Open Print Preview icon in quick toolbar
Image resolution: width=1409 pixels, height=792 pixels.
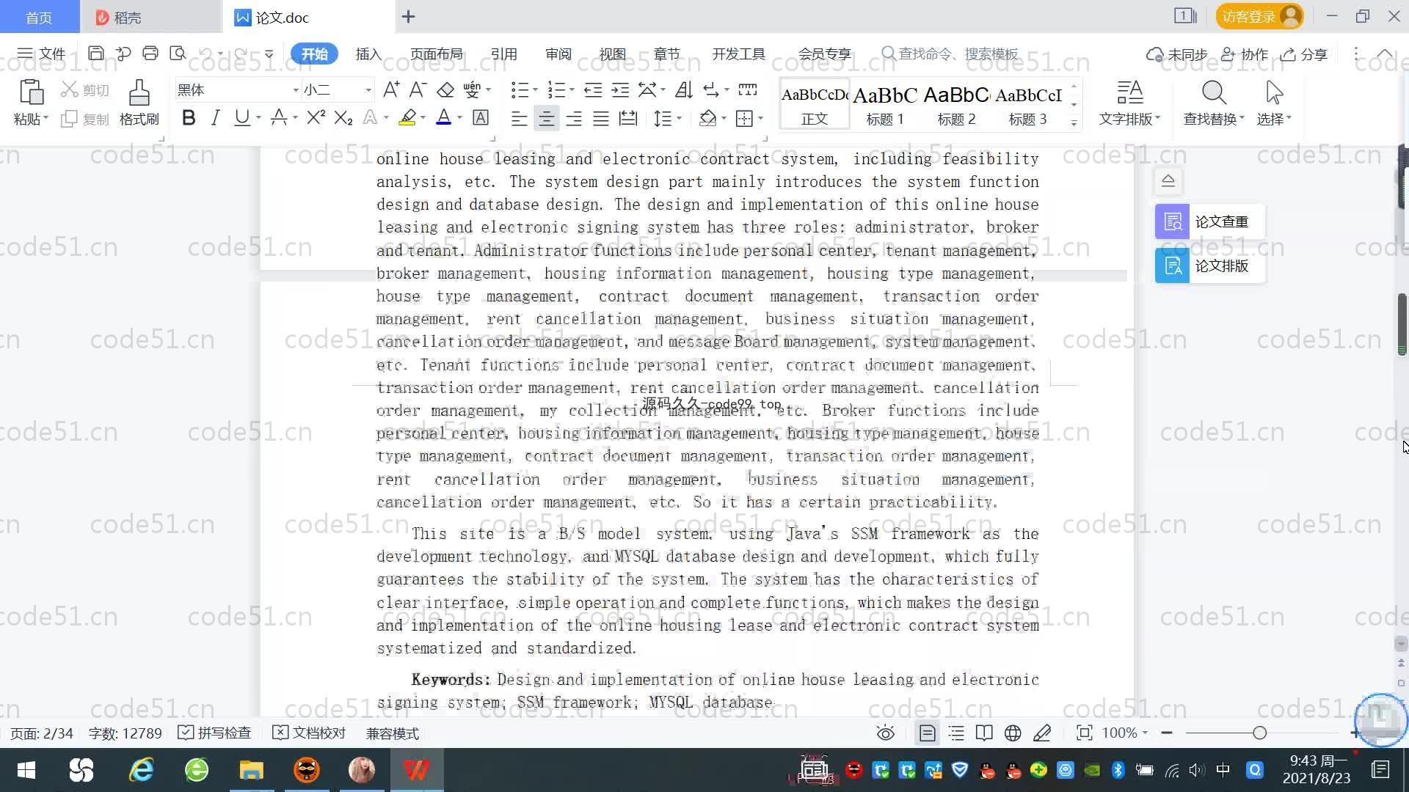[x=178, y=53]
